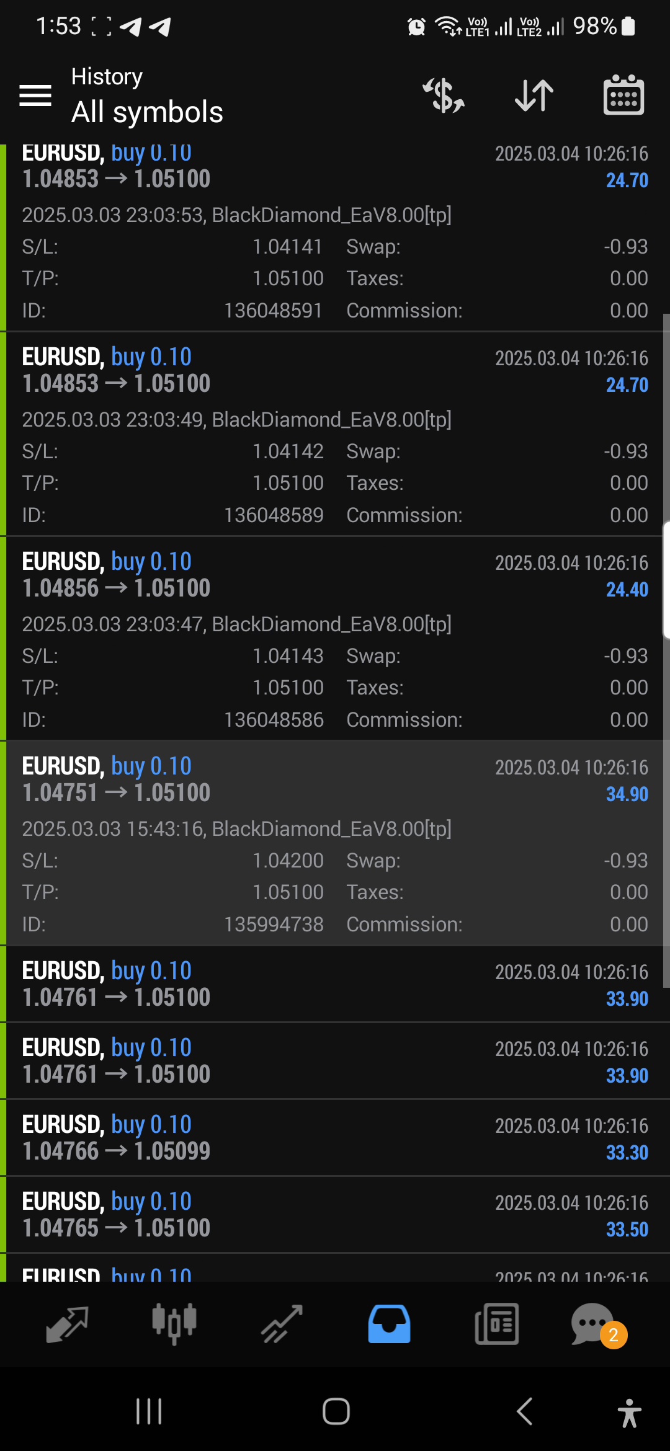
Task: Switch to the Quotes tab
Action: (x=67, y=1323)
